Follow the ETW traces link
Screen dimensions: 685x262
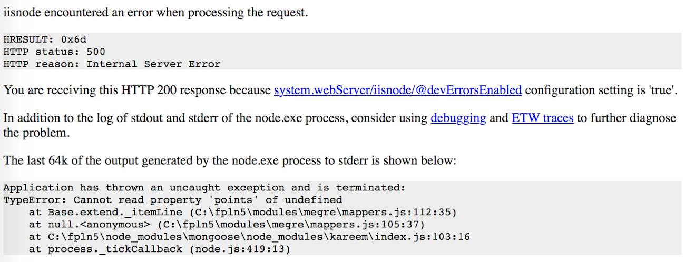542,118
